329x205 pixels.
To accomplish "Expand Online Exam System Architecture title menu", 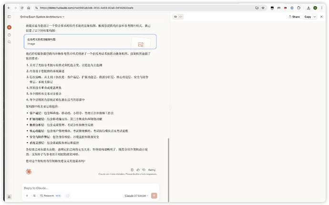I will (42, 17).
